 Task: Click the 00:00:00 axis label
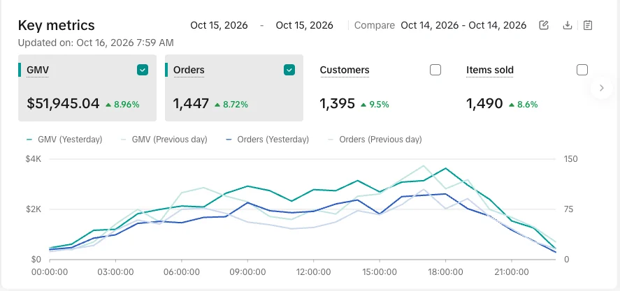pos(50,272)
